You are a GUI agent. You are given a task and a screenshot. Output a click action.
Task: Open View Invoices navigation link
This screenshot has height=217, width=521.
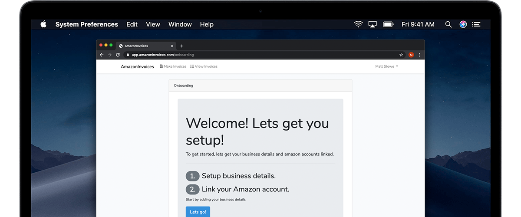(x=204, y=66)
